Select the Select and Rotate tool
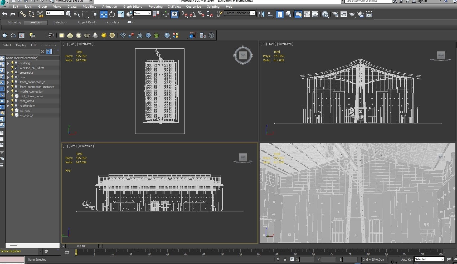Image resolution: width=457 pixels, height=264 pixels. pyautogui.click(x=112, y=14)
